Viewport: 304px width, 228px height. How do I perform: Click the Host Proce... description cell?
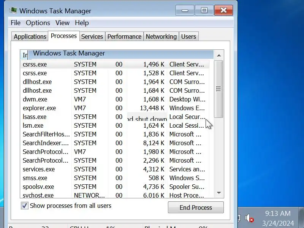click(187, 195)
